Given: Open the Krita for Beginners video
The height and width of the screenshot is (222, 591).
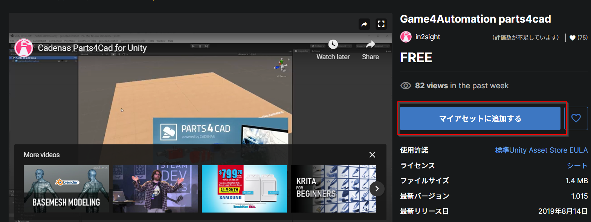Looking at the screenshot, I should [333, 189].
